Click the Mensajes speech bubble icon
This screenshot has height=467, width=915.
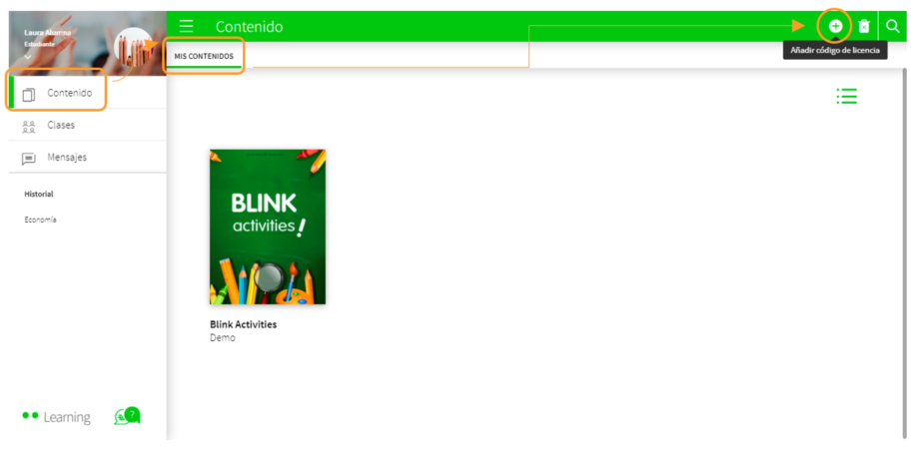(x=29, y=158)
